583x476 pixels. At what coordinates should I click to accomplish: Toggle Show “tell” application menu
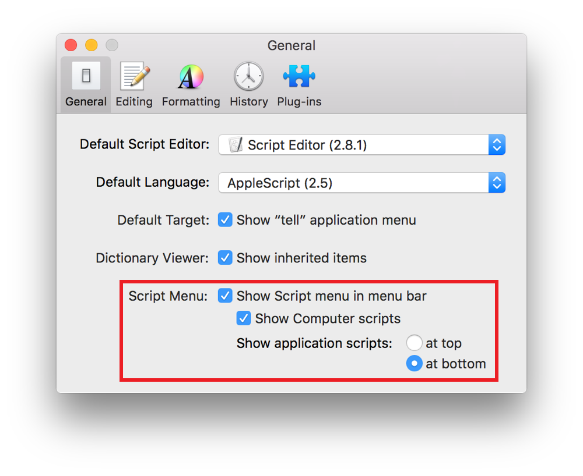(x=225, y=220)
